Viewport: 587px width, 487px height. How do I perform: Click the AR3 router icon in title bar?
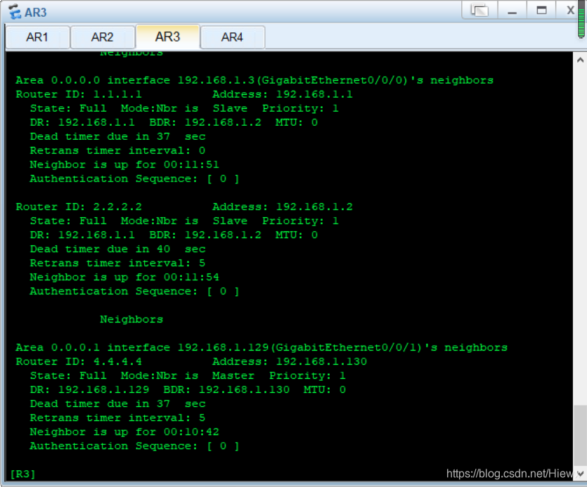(x=15, y=12)
